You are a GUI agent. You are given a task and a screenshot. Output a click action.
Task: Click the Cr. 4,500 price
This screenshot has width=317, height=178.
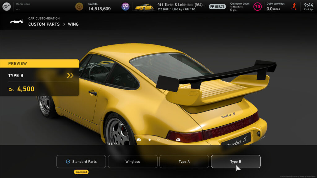(21, 89)
